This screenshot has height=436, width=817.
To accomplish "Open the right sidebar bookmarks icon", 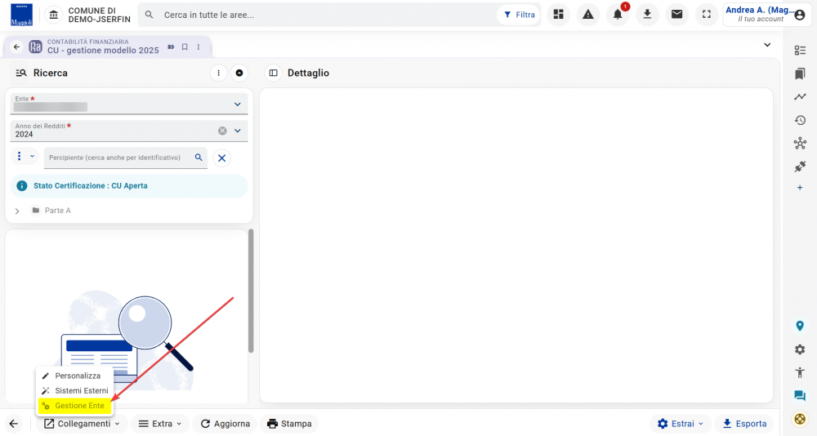I will 800,73.
